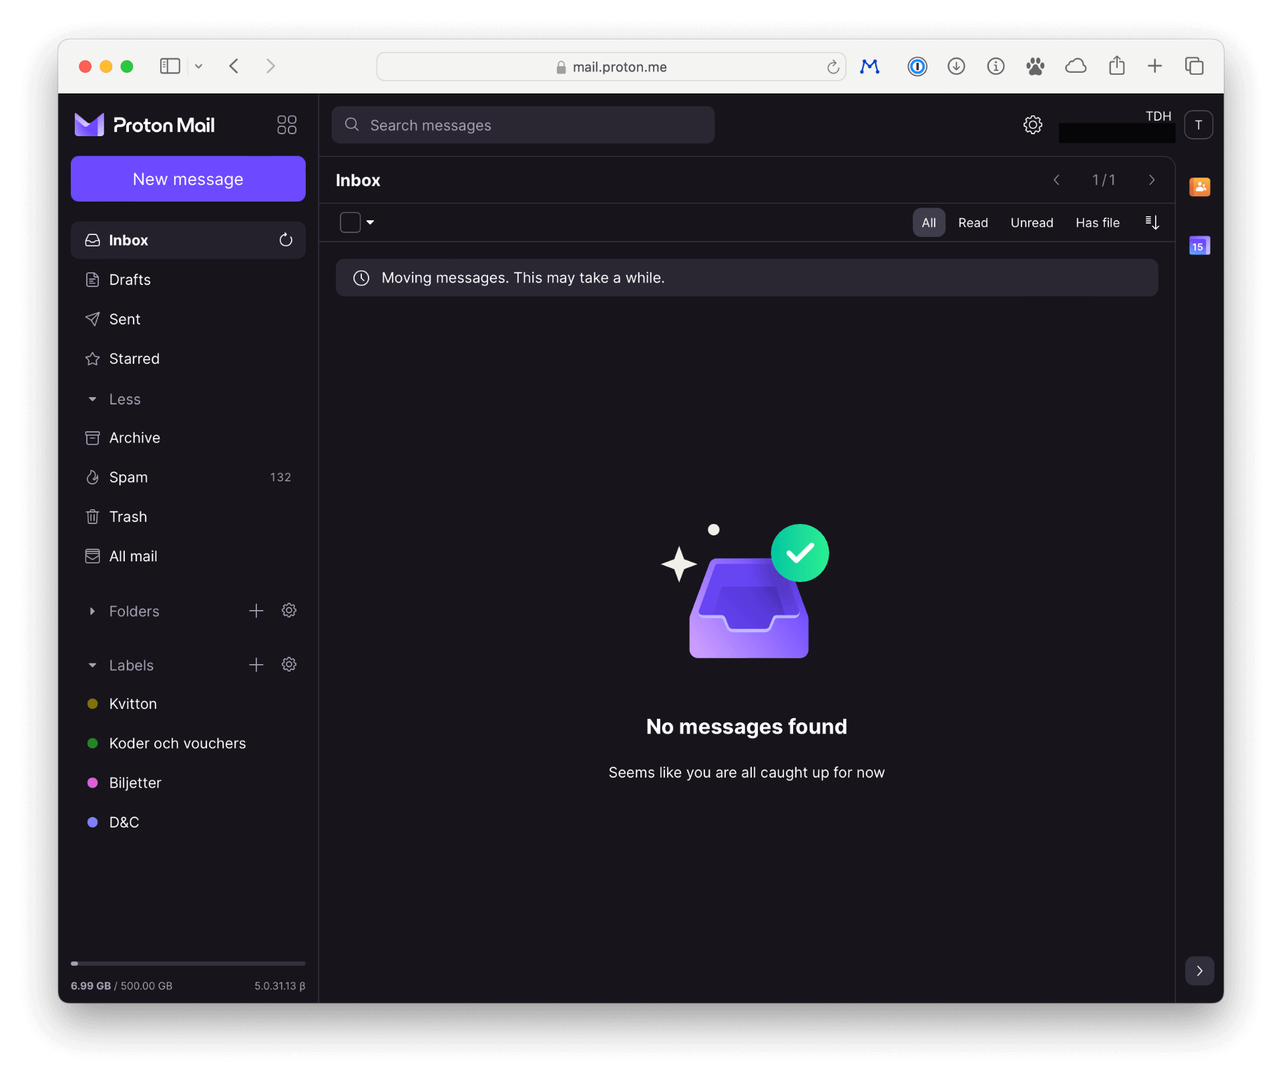1282x1080 pixels.
Task: Open the Folders settings gear icon
Action: point(288,611)
